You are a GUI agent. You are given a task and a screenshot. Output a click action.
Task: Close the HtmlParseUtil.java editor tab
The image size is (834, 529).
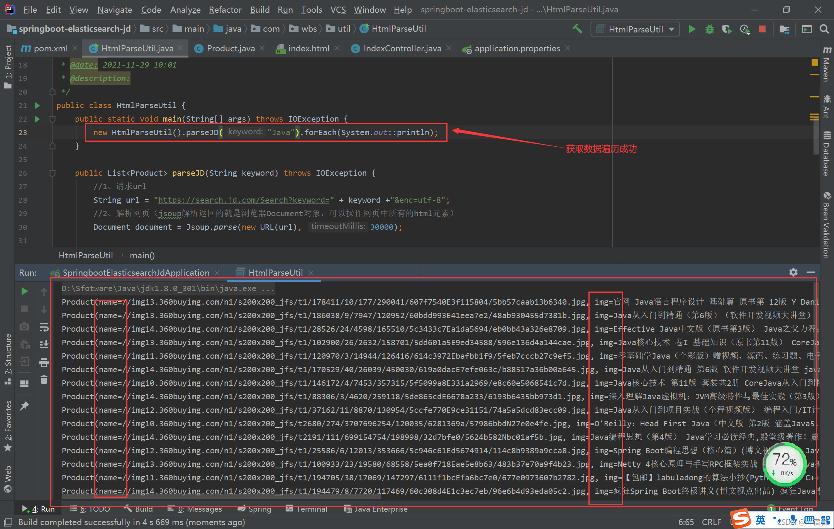(181, 48)
